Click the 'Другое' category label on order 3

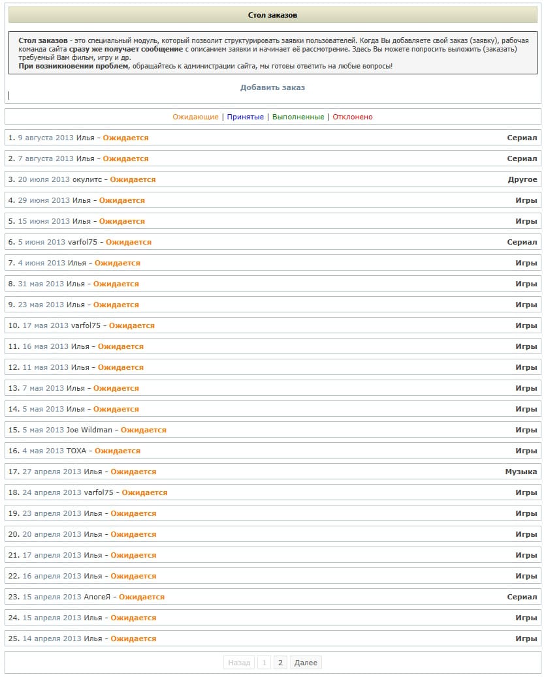click(x=522, y=179)
